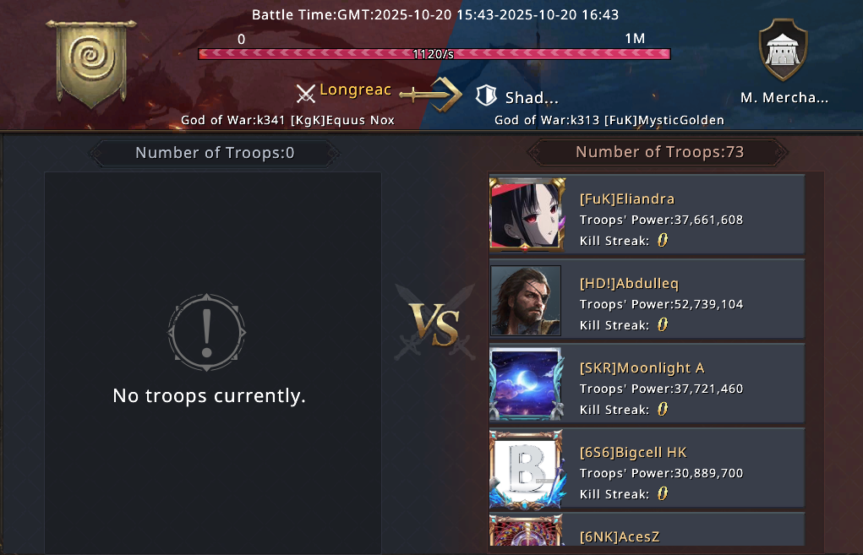Click the golden spiral banner emblem

(x=91, y=63)
